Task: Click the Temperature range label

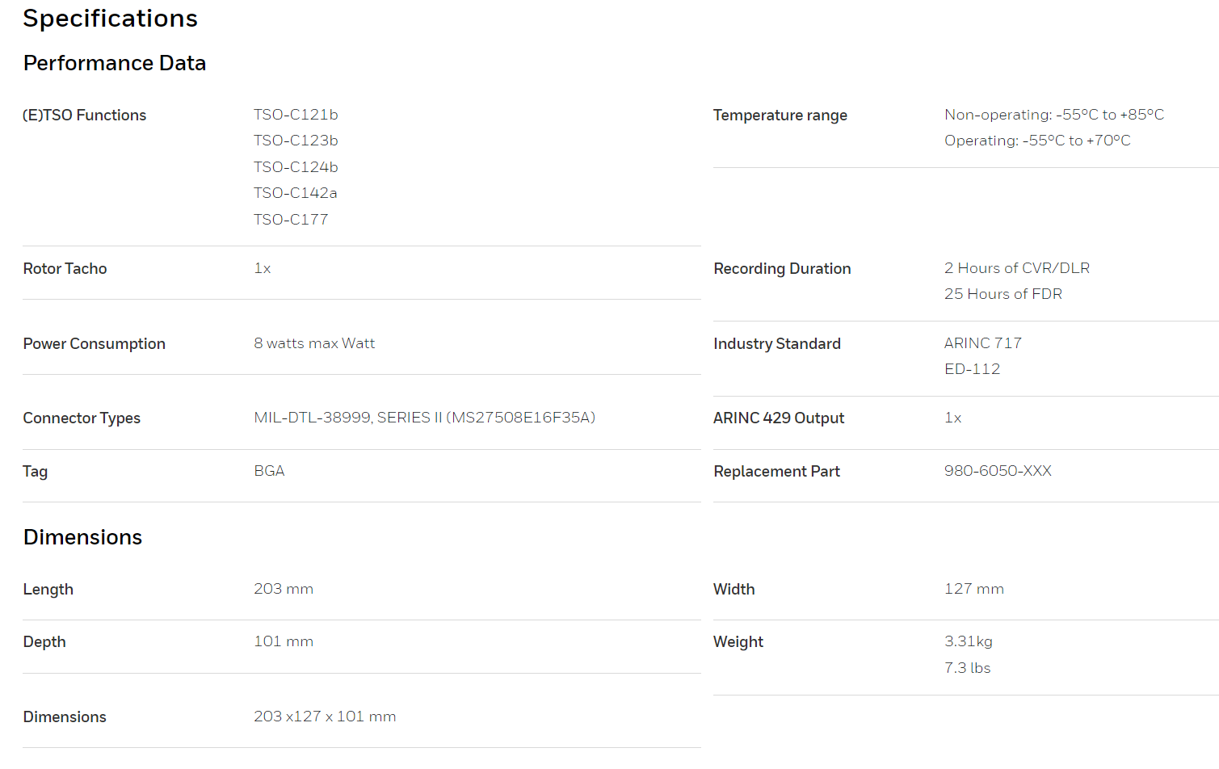Action: coord(780,116)
